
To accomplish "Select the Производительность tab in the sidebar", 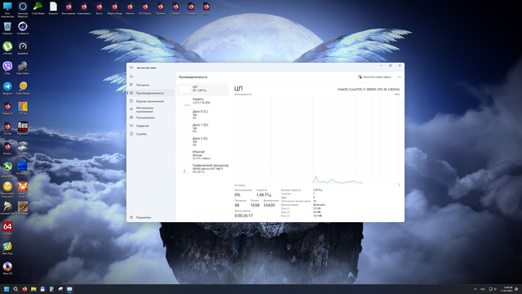I will coord(152,93).
